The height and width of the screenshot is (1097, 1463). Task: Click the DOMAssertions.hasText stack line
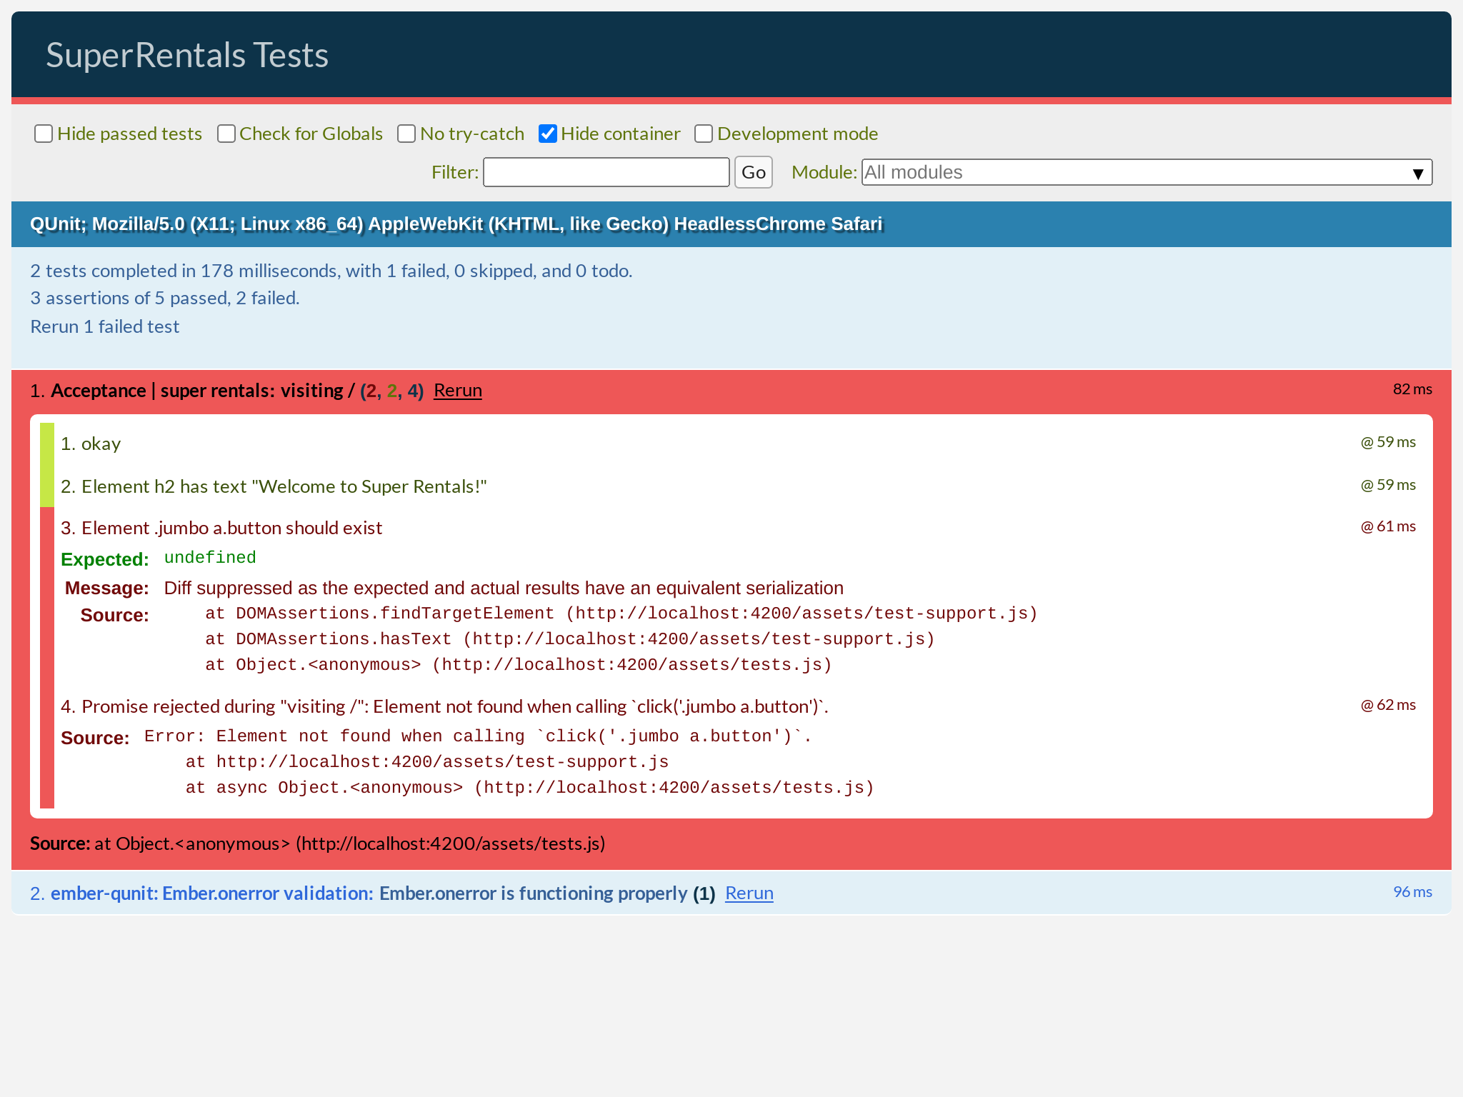pyautogui.click(x=570, y=639)
